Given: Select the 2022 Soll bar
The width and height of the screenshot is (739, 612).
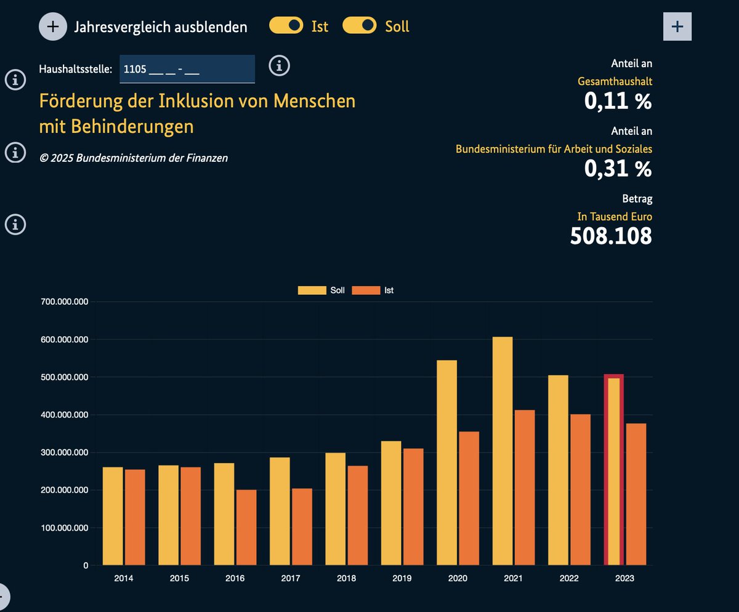Looking at the screenshot, I should 558,470.
